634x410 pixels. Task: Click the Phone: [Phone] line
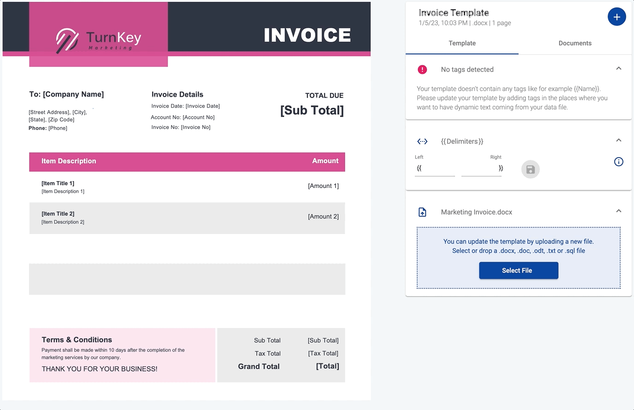click(48, 128)
